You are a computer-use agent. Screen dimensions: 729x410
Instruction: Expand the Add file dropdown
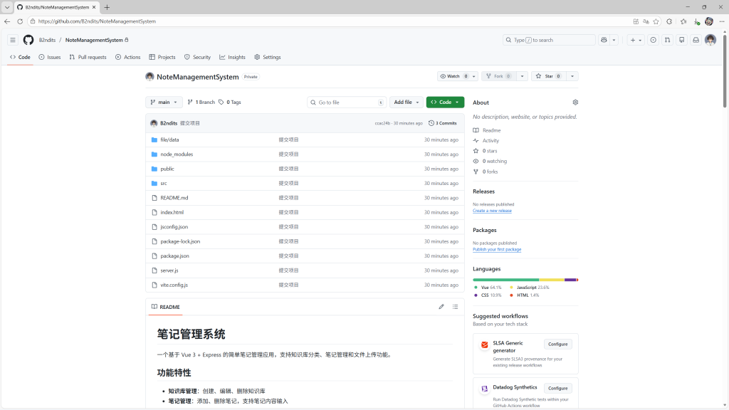(406, 102)
